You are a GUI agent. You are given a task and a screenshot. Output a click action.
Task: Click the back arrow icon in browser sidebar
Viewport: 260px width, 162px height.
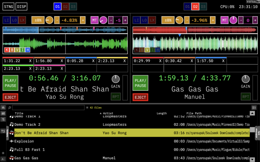click(x=3, y=131)
